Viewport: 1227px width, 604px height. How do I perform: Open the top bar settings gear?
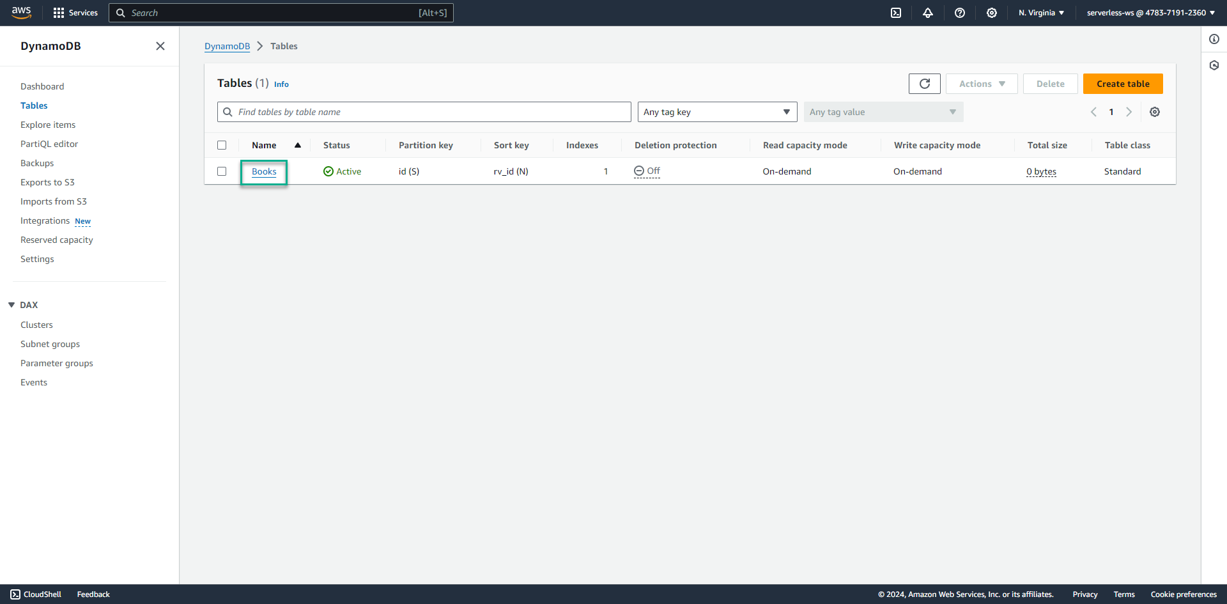[x=992, y=13]
